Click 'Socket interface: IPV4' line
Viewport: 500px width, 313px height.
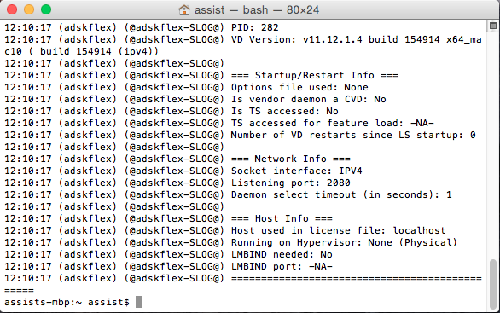coord(297,171)
